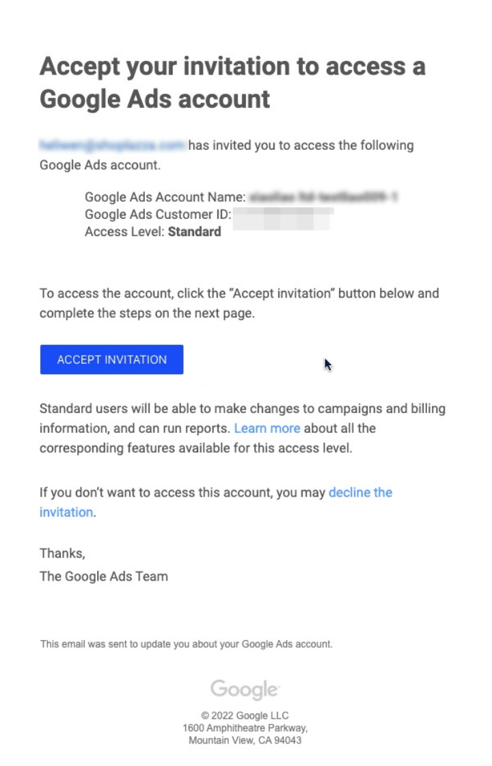Click the sentence beginning Standard users will be able

pos(243,428)
